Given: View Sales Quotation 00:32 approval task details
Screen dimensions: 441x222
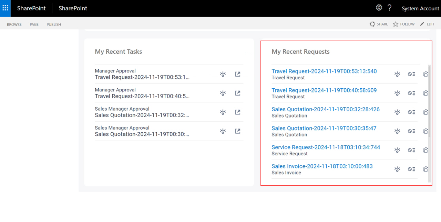Looking at the screenshot, I should [x=223, y=112].
